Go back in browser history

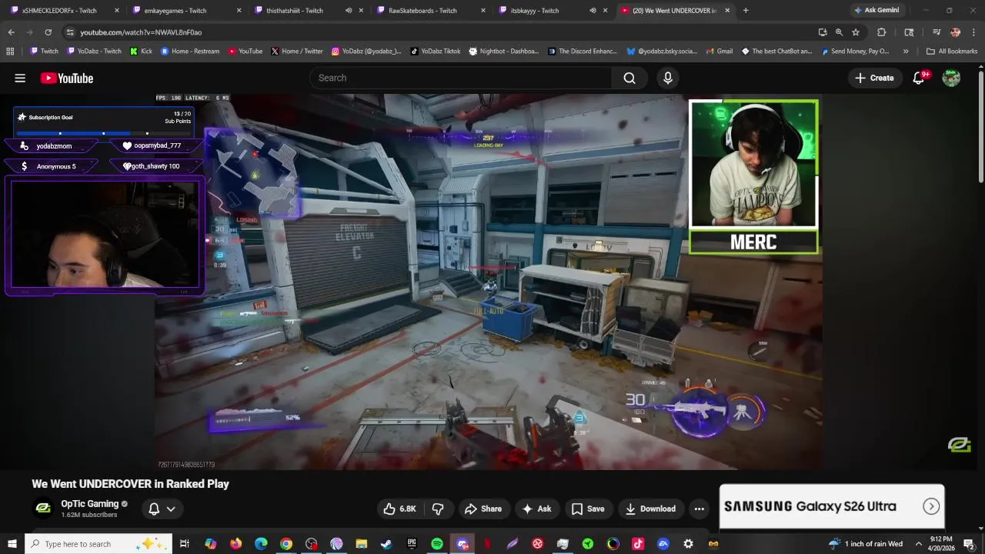coord(11,32)
